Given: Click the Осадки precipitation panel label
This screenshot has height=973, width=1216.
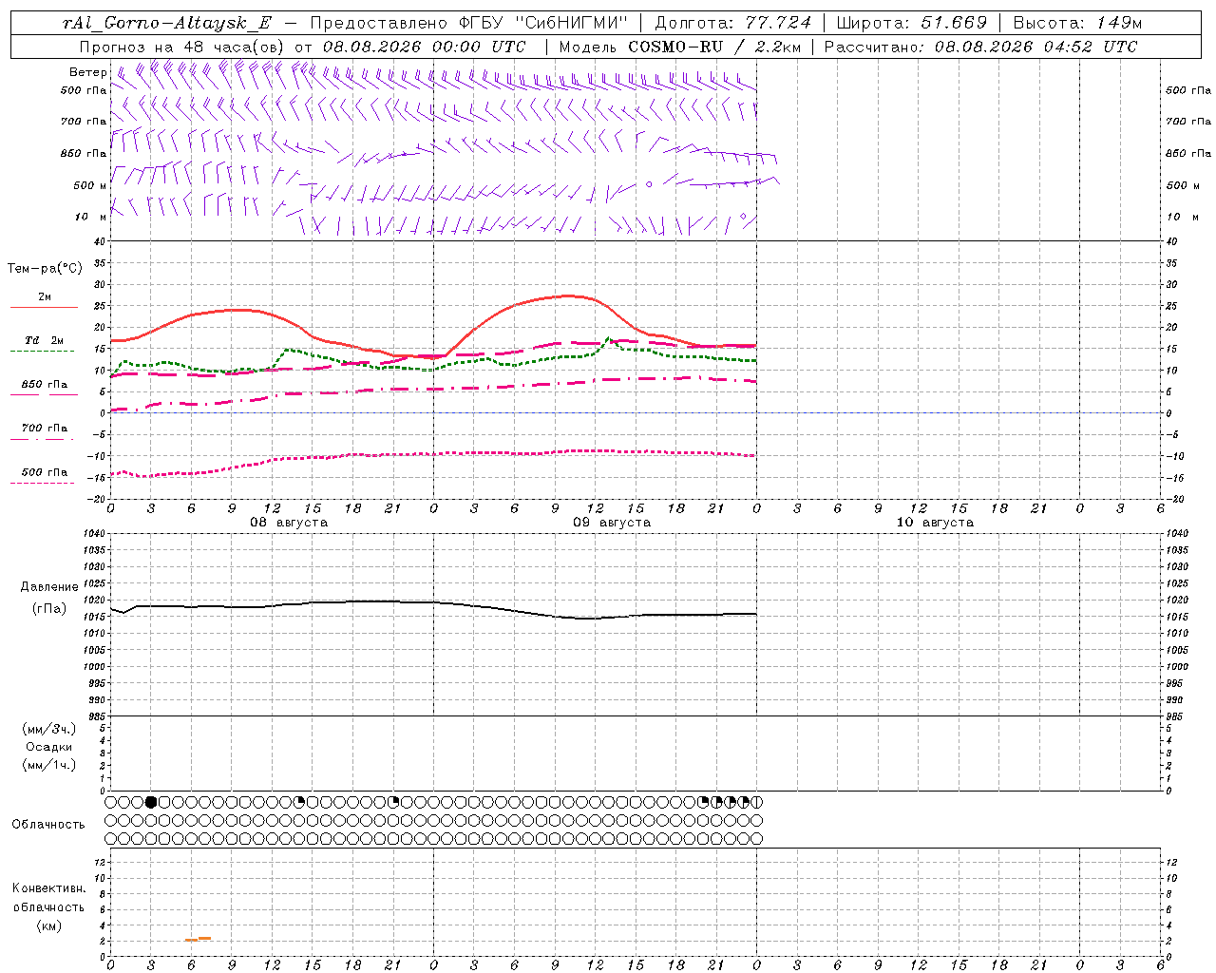Looking at the screenshot, I should pyautogui.click(x=49, y=747).
